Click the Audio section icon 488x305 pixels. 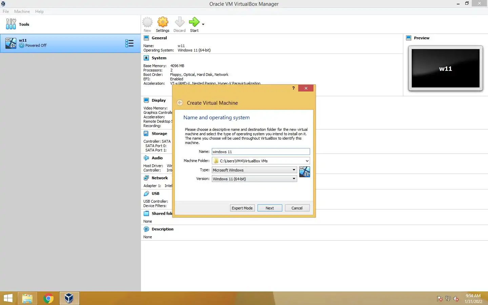146,158
